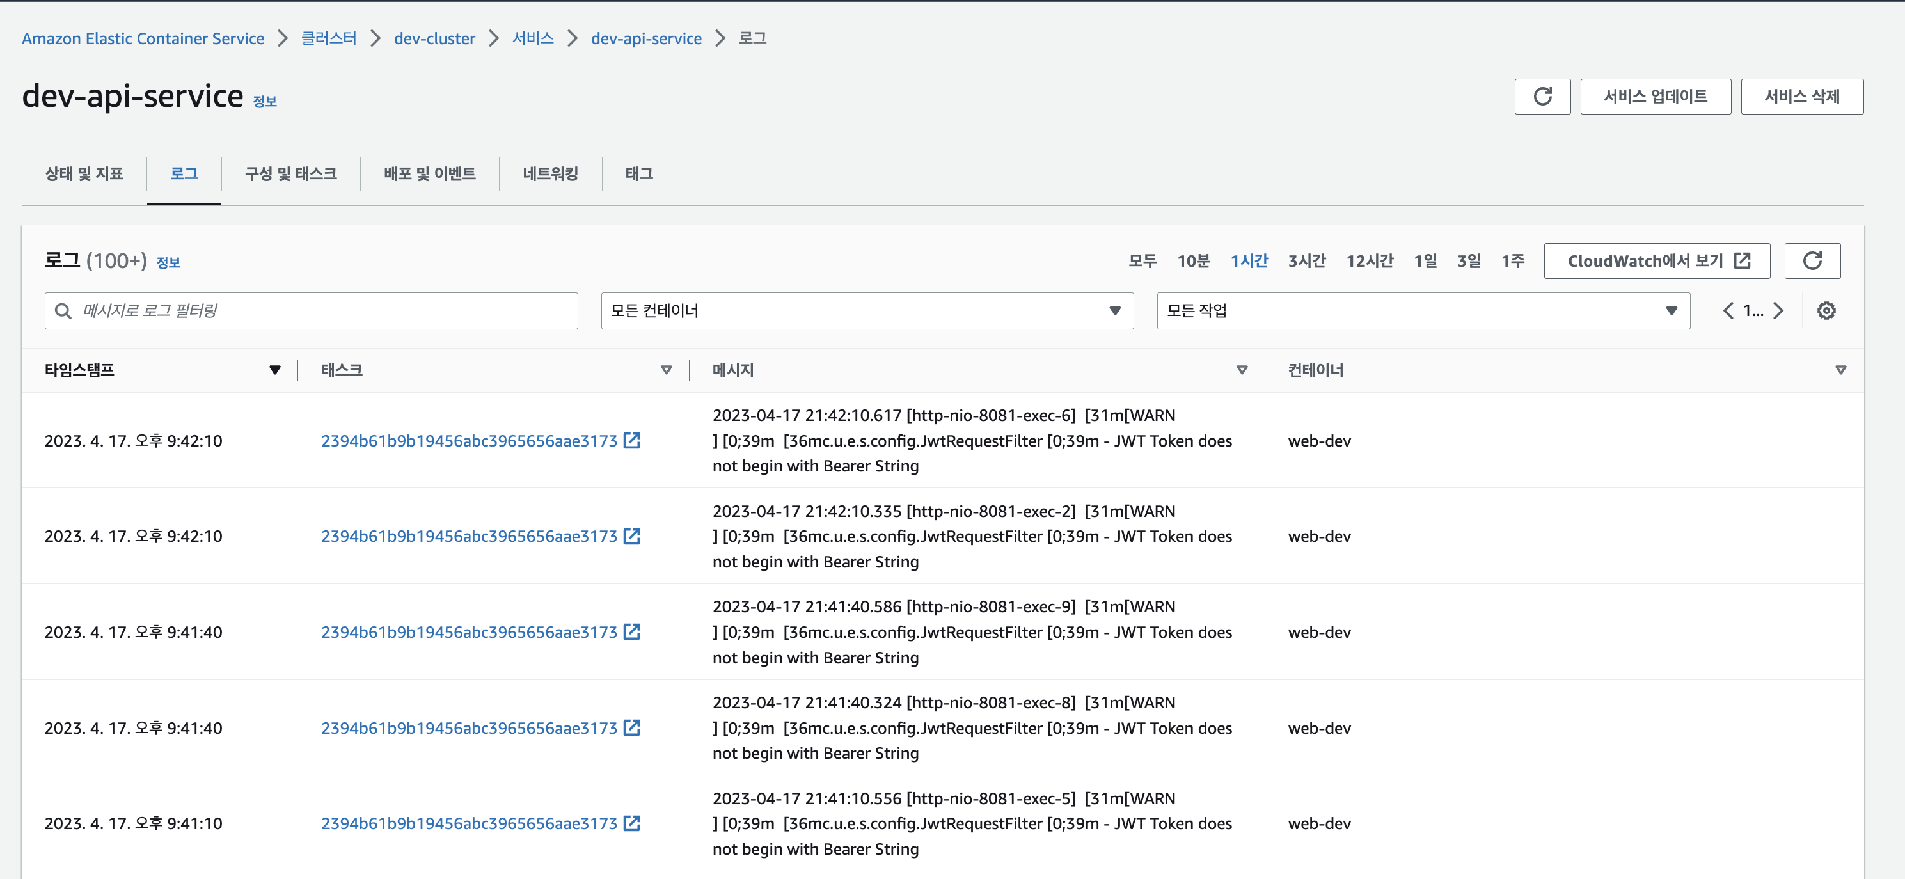The height and width of the screenshot is (879, 1905).
Task: Sort by timestamp column arrow
Action: [274, 370]
